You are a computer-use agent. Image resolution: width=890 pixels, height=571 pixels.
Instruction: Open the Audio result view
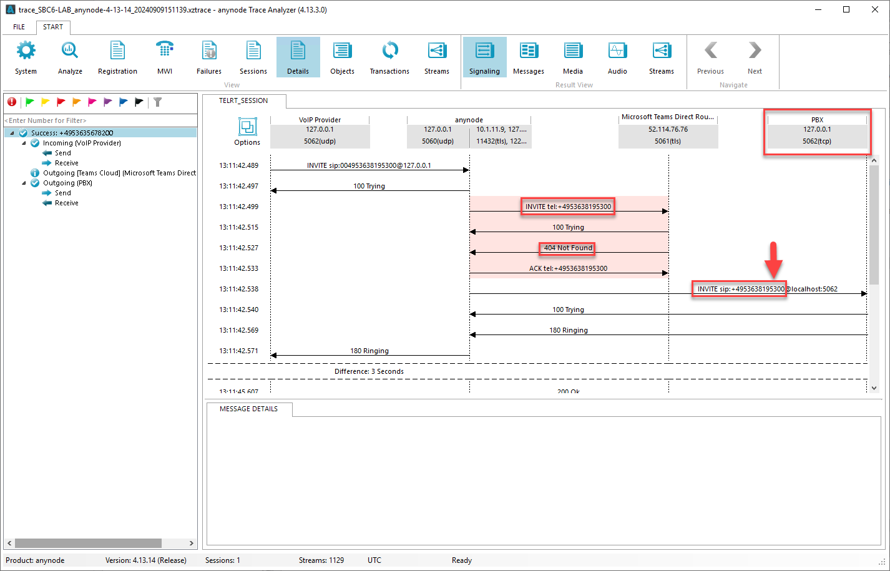617,57
